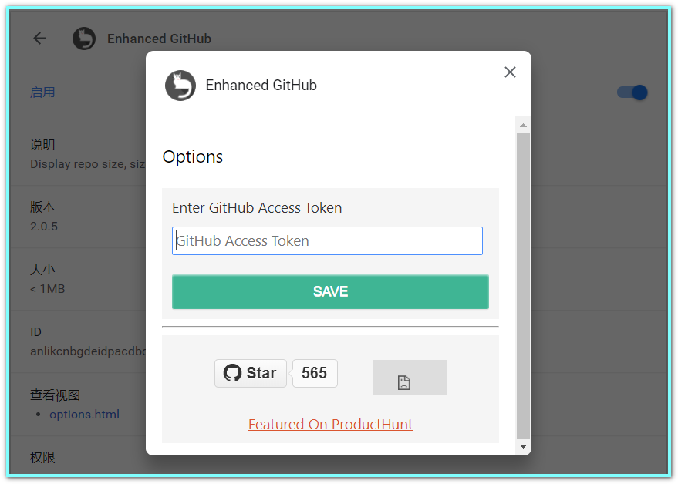This screenshot has height=484, width=678.
Task: Click the GitHub octocat Star button
Action: point(250,373)
